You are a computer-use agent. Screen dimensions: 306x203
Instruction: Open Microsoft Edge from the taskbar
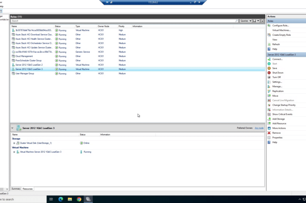coord(61,199)
